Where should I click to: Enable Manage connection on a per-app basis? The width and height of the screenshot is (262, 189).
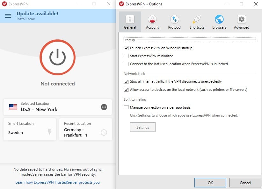point(126,107)
